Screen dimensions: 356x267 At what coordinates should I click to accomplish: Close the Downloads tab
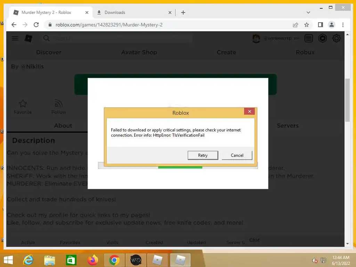point(170,13)
